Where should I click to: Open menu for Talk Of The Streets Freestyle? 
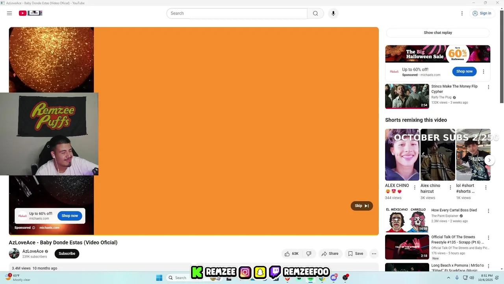pos(489,238)
